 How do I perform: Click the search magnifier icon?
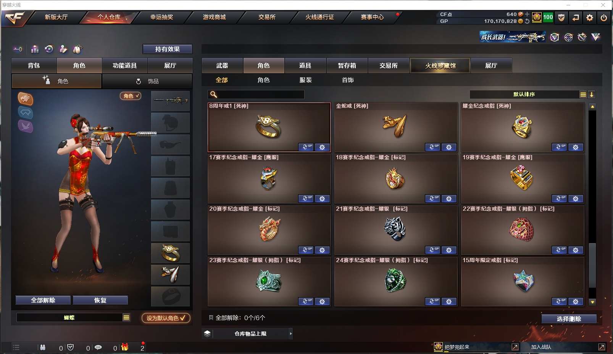[214, 95]
